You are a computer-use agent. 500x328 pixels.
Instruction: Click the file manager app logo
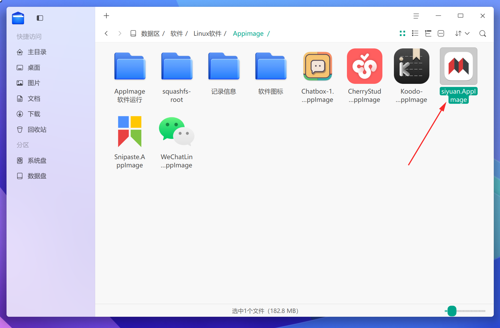click(18, 18)
